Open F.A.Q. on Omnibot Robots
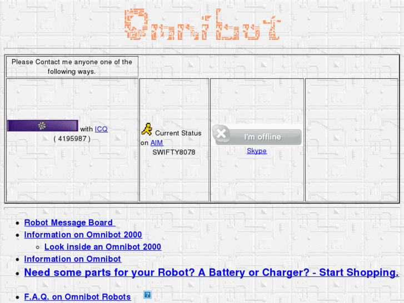This screenshot has width=404, height=303. 78,297
